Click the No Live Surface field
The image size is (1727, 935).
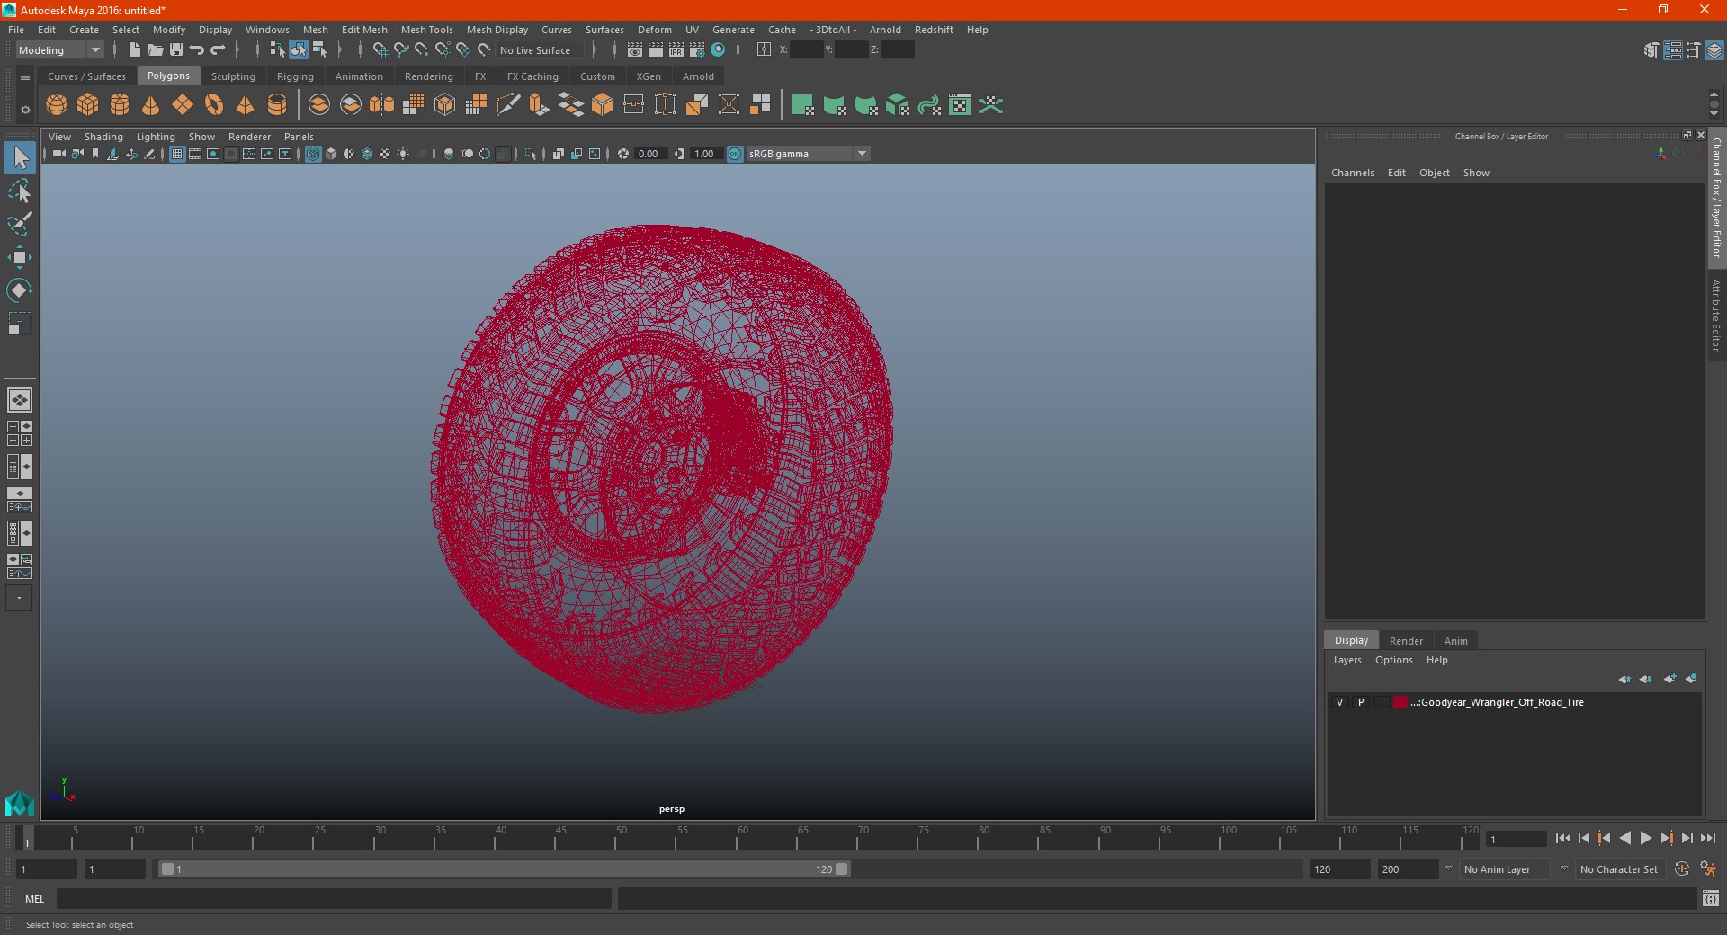tap(540, 50)
